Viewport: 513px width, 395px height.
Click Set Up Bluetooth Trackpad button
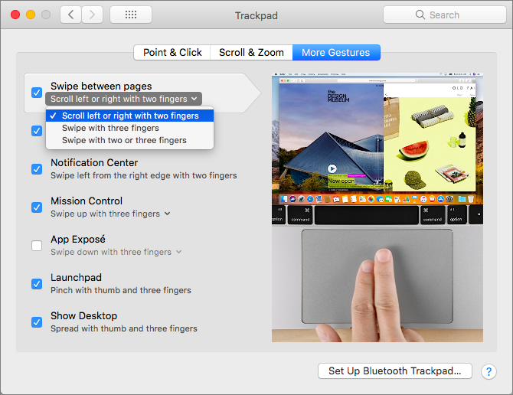click(x=394, y=371)
